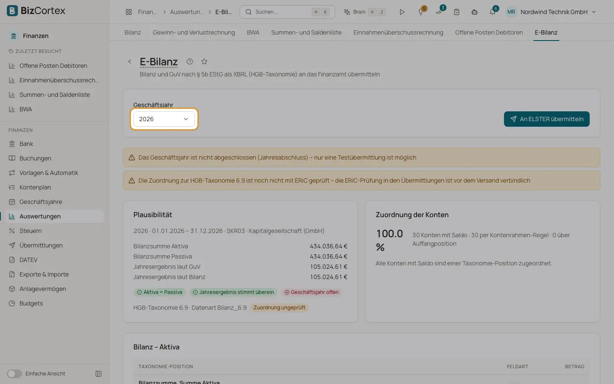
Task: Open notifications bell with badge 6
Action: coord(492,12)
